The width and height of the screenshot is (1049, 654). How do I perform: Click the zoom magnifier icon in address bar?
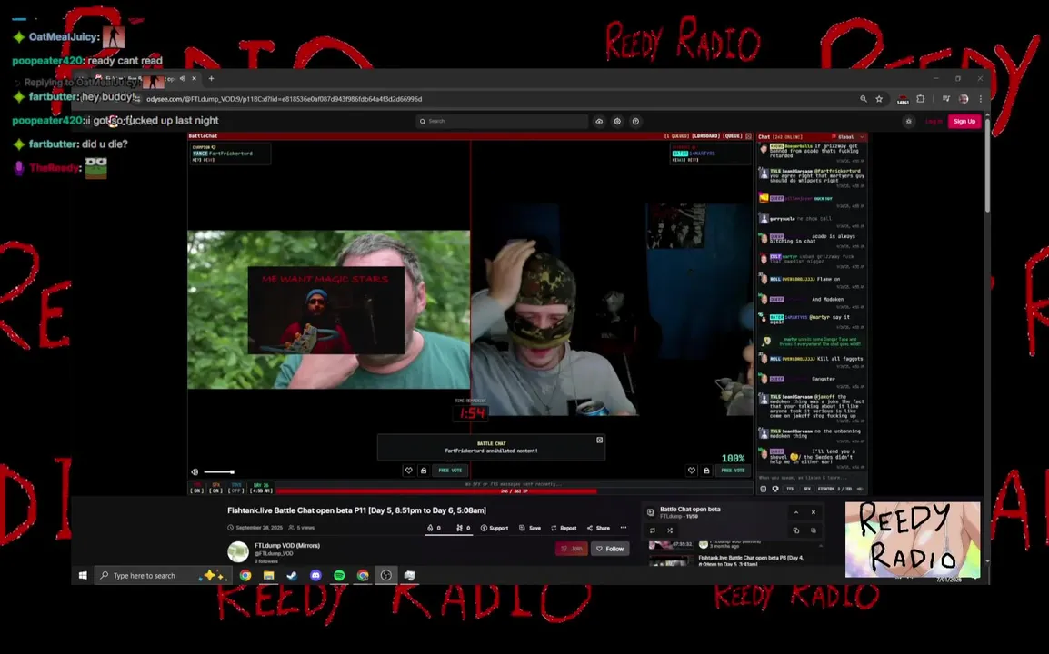coord(864,99)
